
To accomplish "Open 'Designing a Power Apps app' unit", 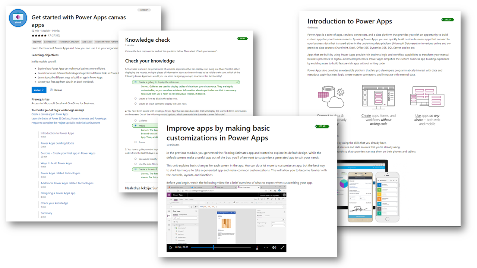I will 58,193.
